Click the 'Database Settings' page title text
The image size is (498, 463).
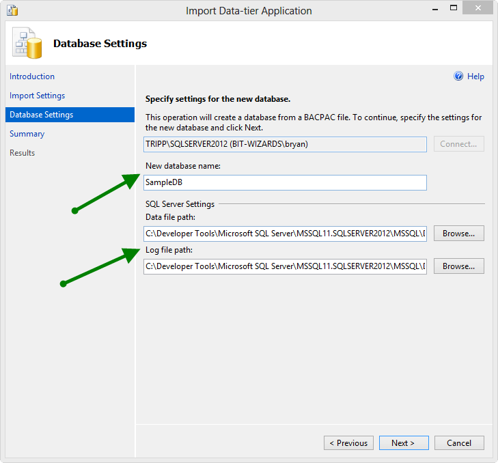[100, 44]
